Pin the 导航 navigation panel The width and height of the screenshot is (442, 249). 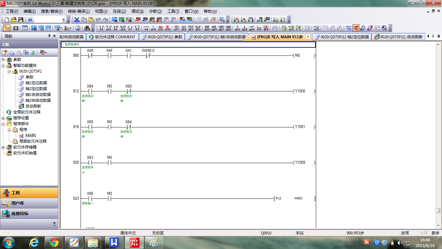coord(50,36)
